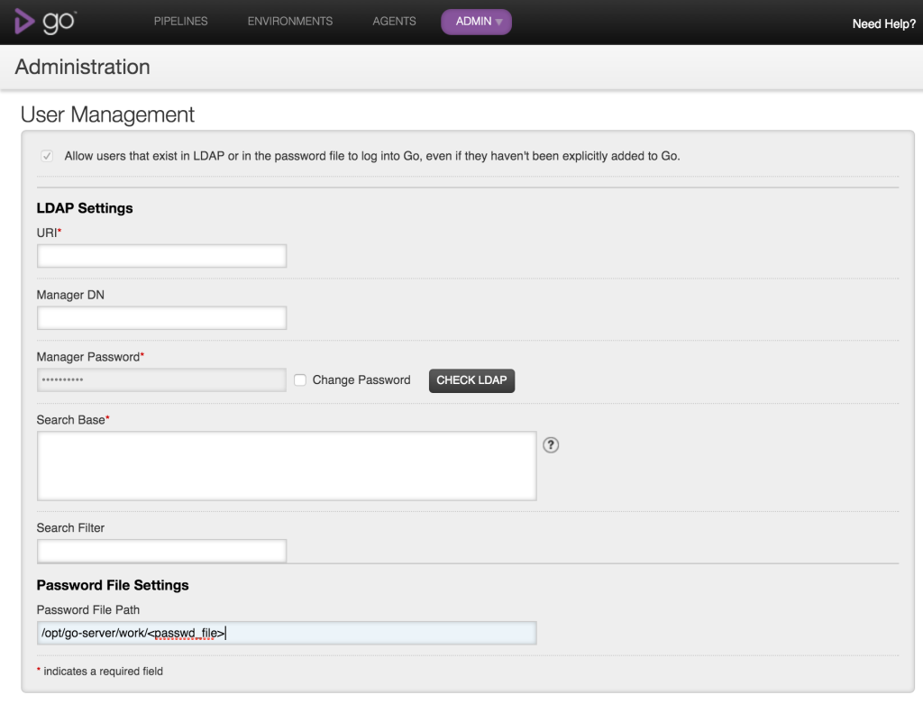Open the Need Help? link

[883, 24]
